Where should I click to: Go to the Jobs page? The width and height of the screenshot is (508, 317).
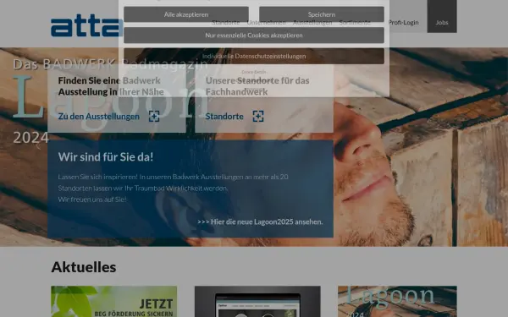point(442,16)
